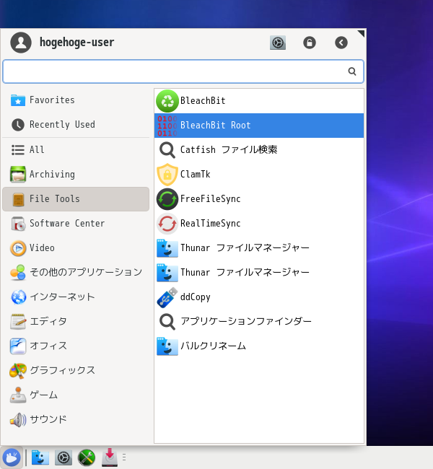This screenshot has height=469, width=433.
Task: Open アプリケーションファインダー
Action: [x=259, y=322]
